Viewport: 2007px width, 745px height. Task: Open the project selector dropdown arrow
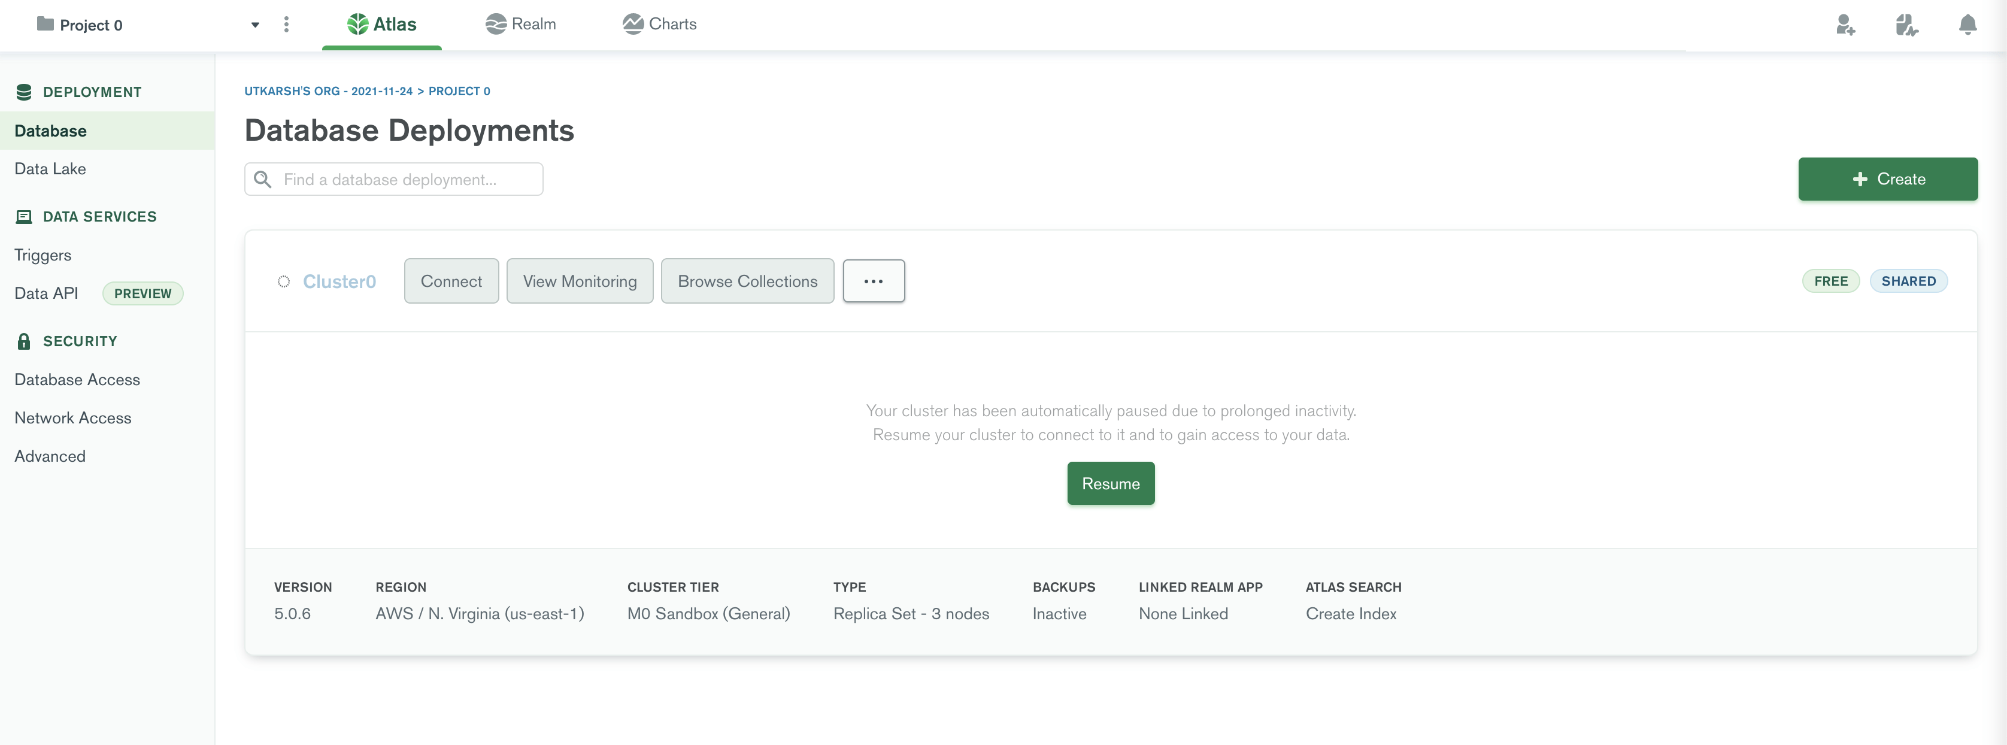pos(255,25)
